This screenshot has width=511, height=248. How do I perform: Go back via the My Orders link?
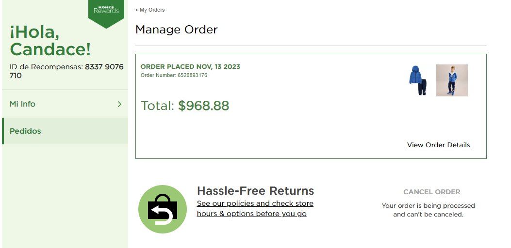click(x=150, y=10)
